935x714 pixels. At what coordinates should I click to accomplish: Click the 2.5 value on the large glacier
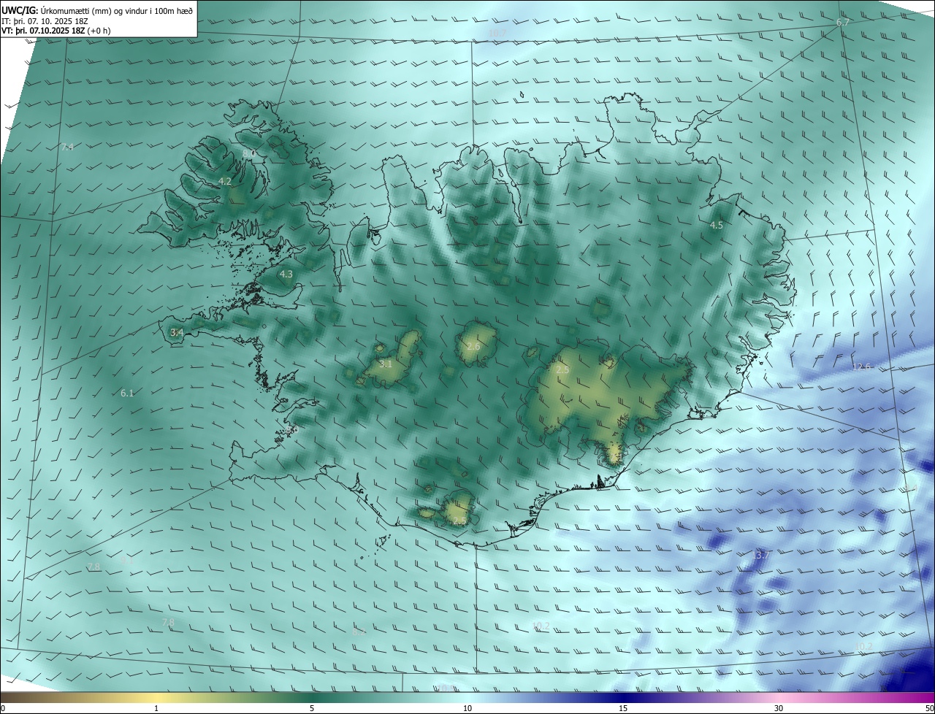562,370
